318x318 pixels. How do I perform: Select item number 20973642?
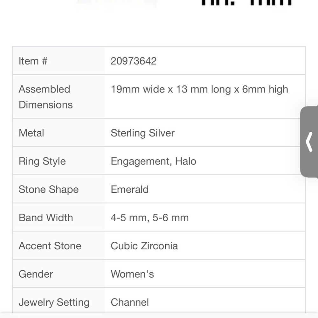[x=134, y=61]
